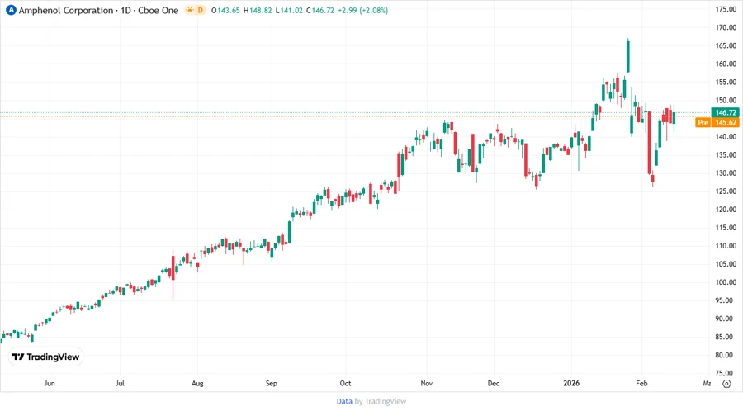Click the close value C146.72

(320, 11)
